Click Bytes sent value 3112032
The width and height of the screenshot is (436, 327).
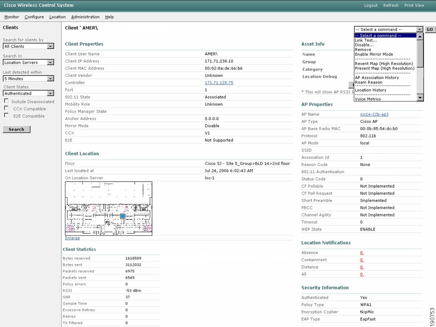[x=133, y=265]
